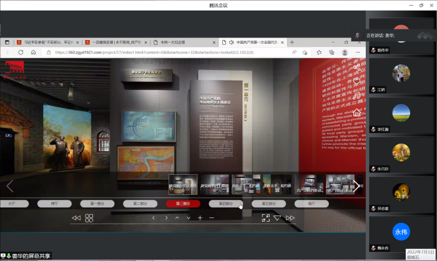Open the four-square scene grid icon
This screenshot has height=261, width=437.
pyautogui.click(x=89, y=218)
